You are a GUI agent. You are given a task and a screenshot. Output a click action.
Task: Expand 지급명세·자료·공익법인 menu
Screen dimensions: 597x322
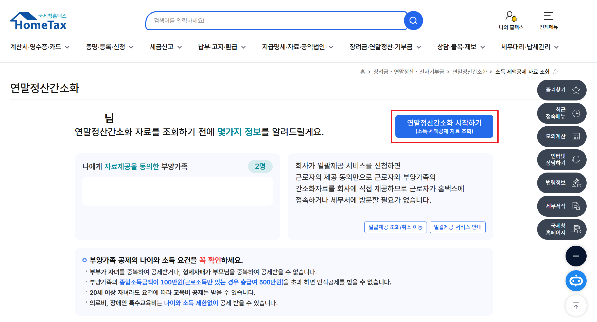point(297,47)
